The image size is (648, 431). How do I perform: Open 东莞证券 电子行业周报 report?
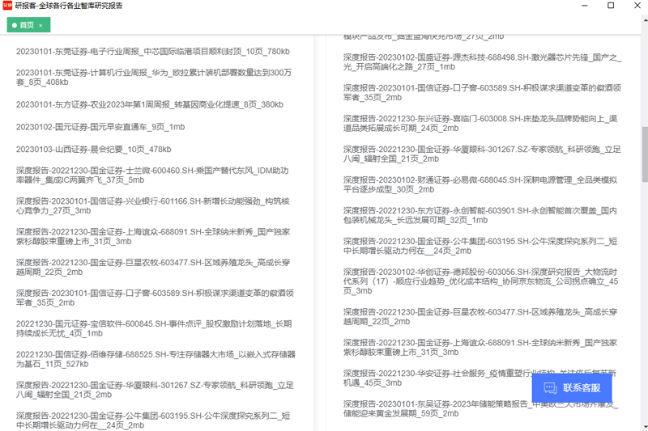(152, 52)
